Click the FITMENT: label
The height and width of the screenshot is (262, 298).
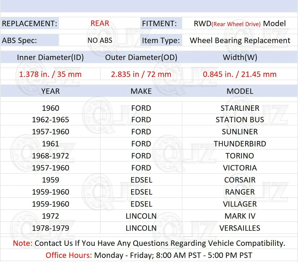[159, 24]
